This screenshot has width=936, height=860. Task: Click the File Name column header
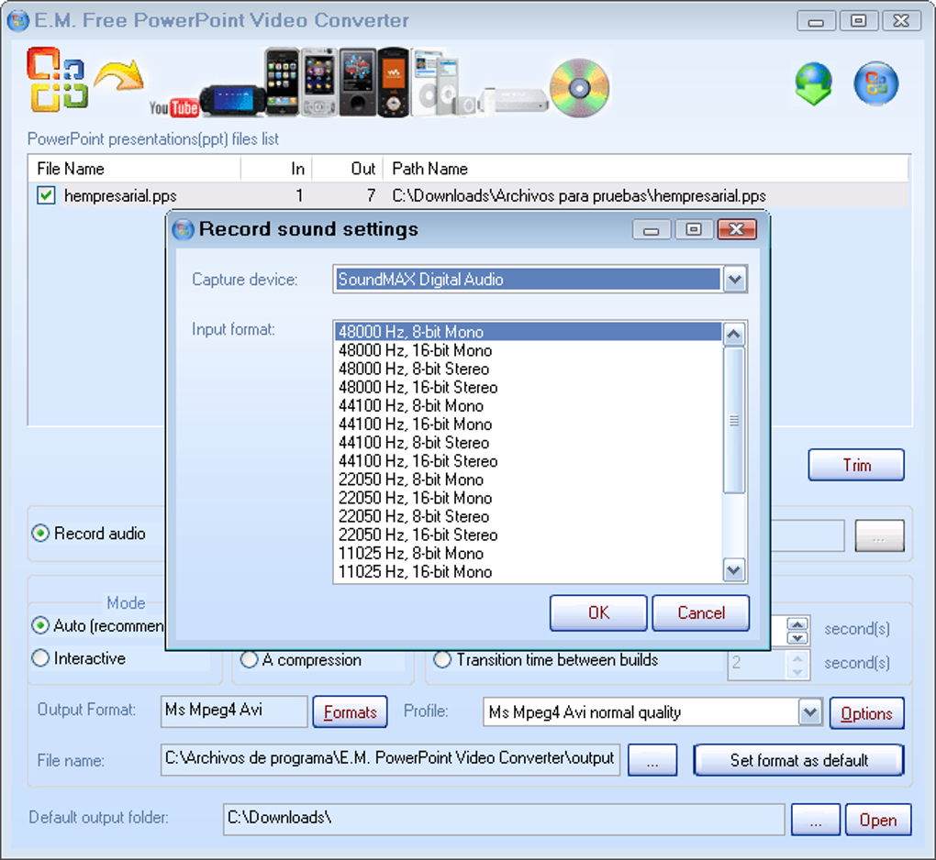134,169
